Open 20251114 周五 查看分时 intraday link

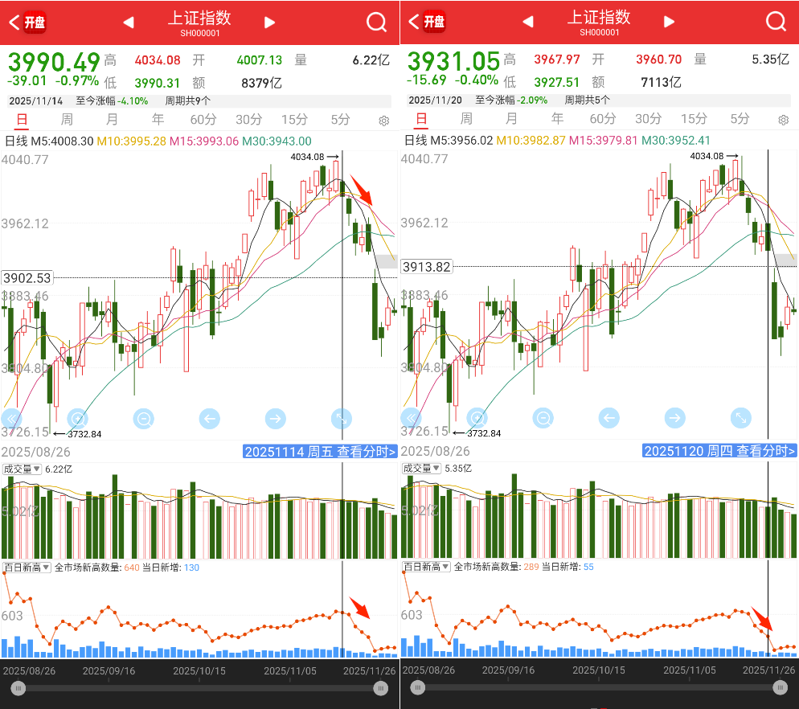pos(320,452)
